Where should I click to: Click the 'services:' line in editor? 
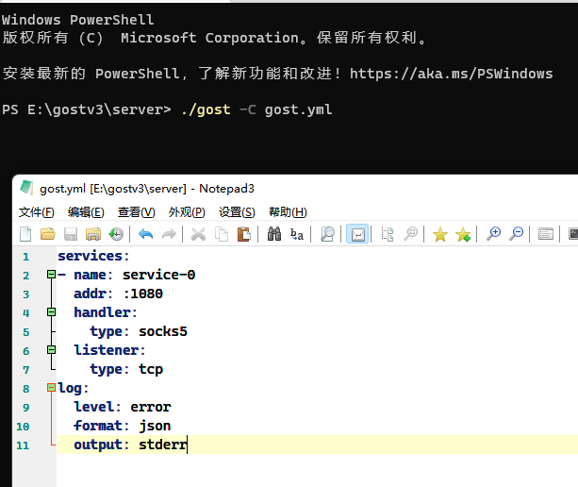[x=93, y=256]
